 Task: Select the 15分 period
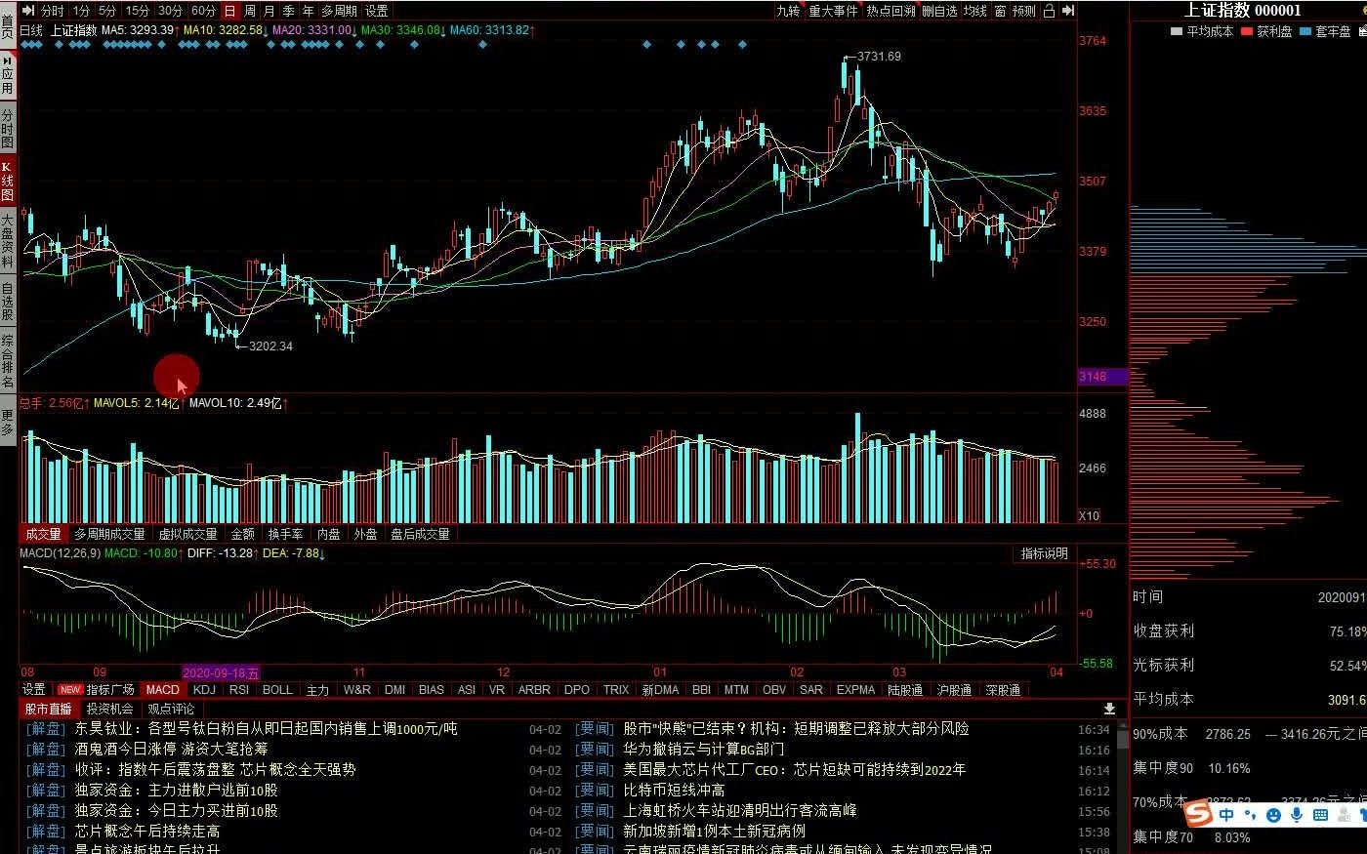coord(138,11)
